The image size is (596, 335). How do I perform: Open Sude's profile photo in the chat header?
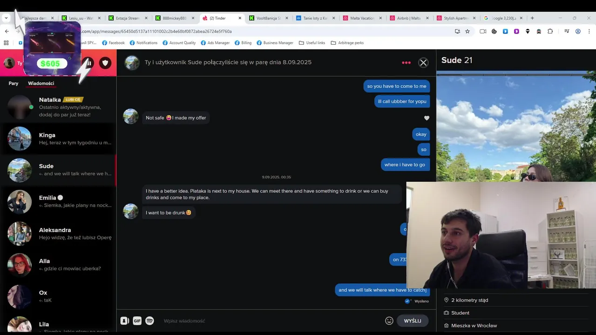coord(132,63)
